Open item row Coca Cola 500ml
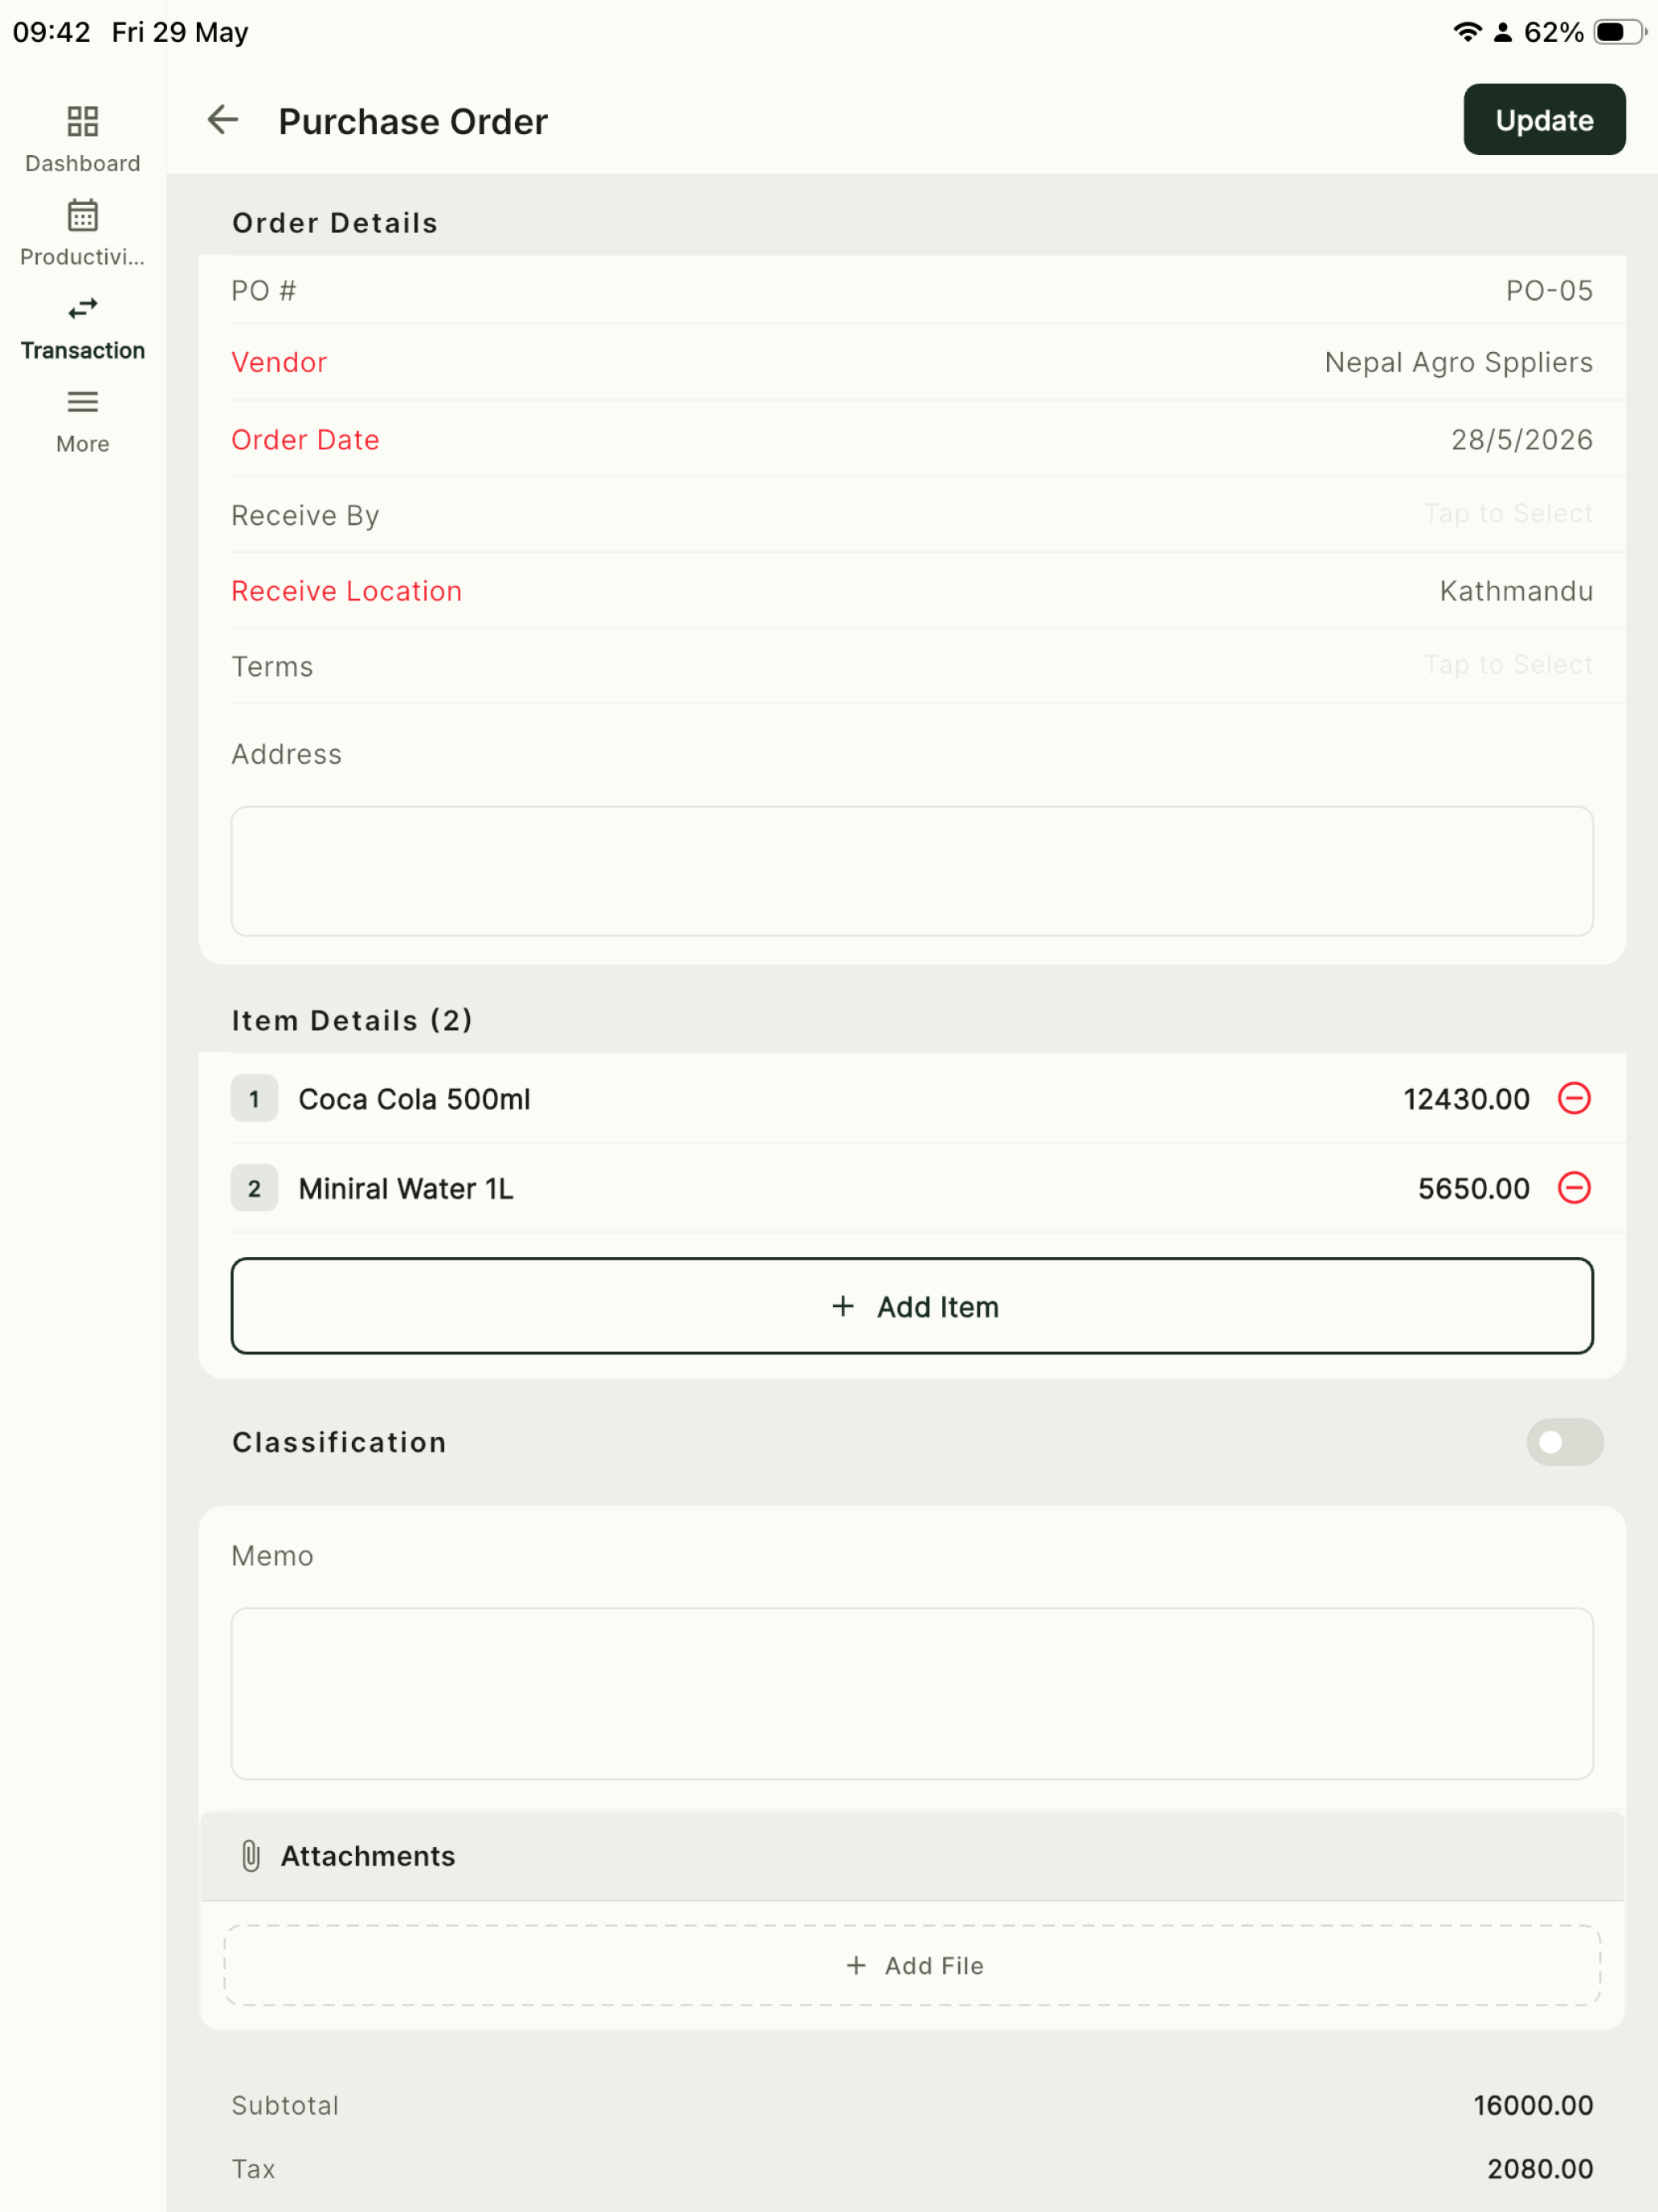This screenshot has width=1658, height=2212. tap(912, 1098)
